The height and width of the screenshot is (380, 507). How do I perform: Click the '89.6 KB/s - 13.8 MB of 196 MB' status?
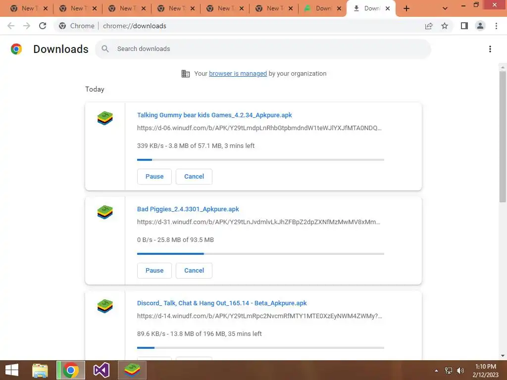pos(199,334)
